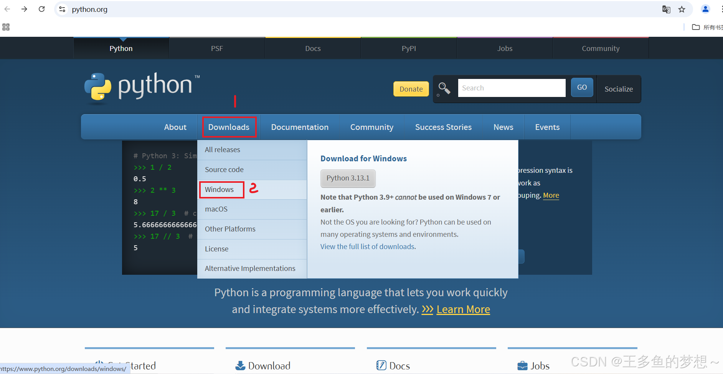Click the GO search button

tap(582, 87)
